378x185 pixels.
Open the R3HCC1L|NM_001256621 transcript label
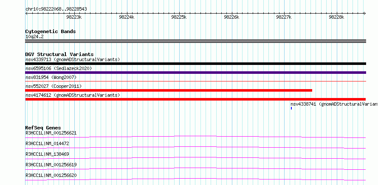pyautogui.click(x=51, y=133)
